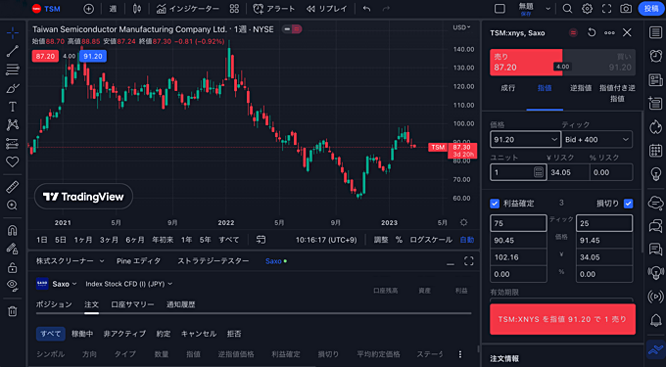Open calendar icon in right sidebar
Image resolution: width=666 pixels, height=367 pixels.
[x=656, y=150]
